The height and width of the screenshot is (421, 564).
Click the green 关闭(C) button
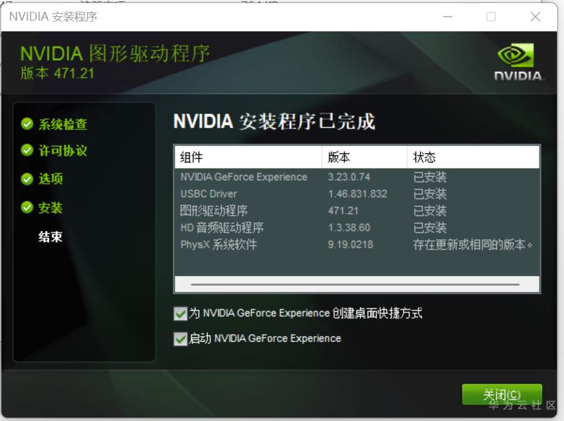502,394
